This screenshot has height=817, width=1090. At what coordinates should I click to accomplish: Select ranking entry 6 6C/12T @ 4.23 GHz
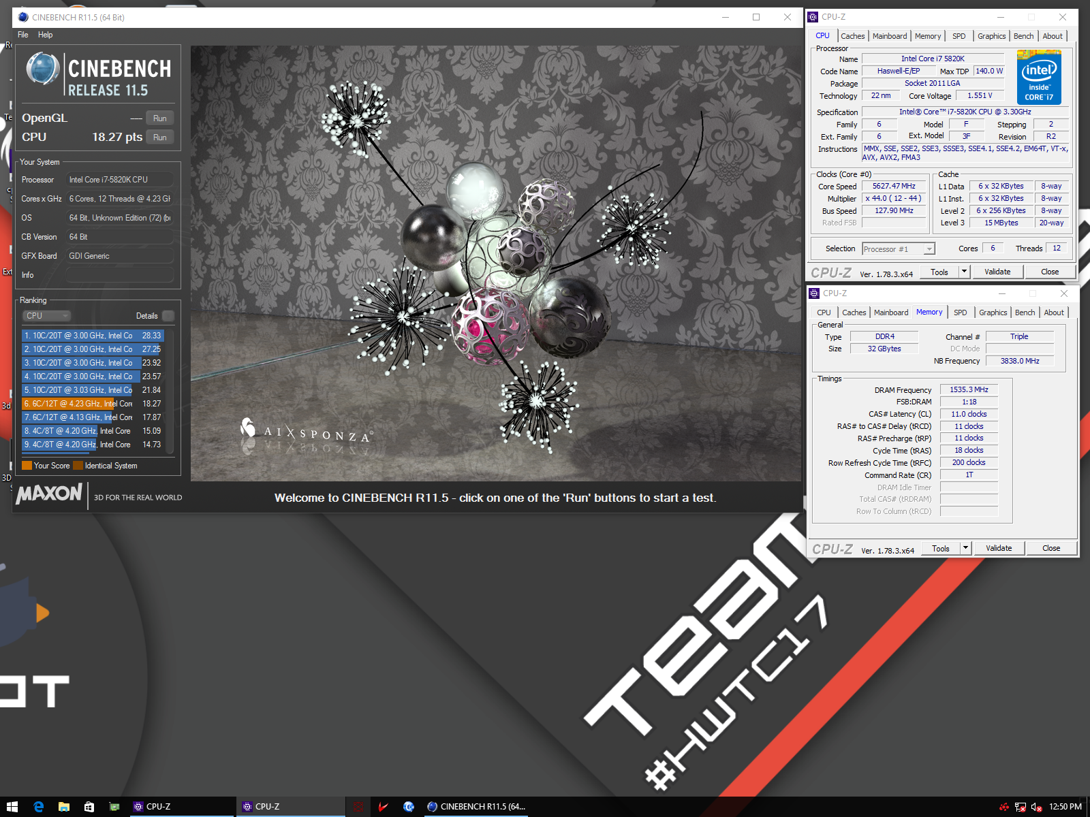(93, 404)
